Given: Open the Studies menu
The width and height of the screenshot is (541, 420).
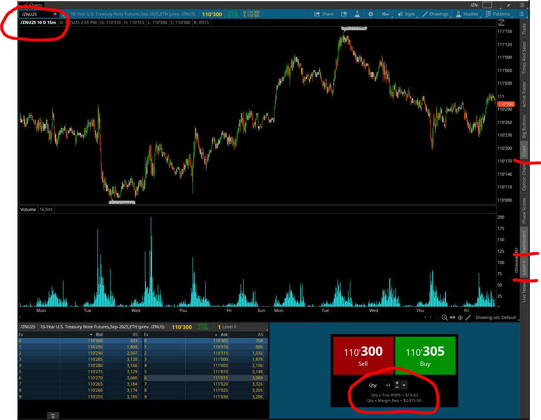Looking at the screenshot, I should (467, 14).
